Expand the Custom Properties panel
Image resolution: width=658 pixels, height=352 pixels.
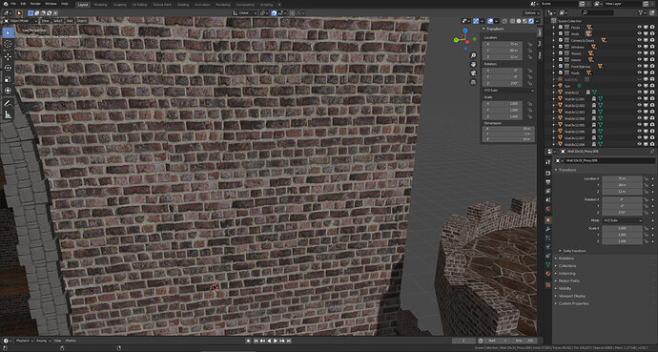click(573, 303)
